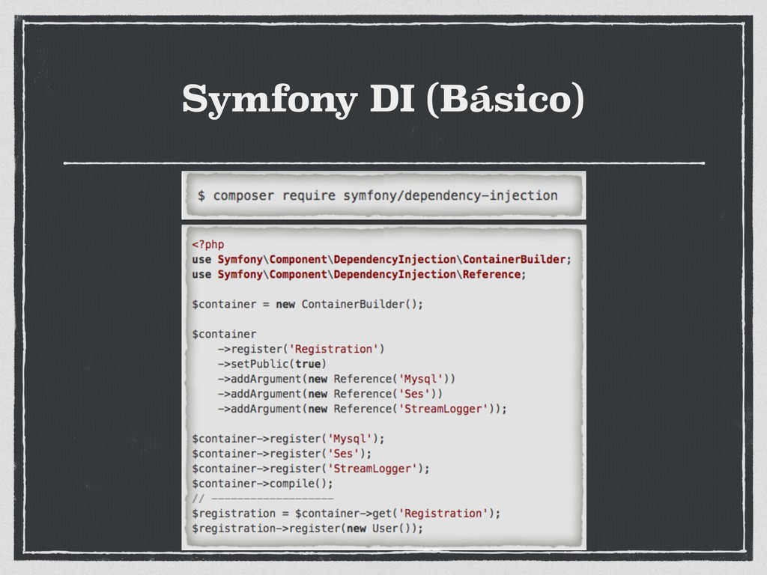Screen dimensions: 767x575
Task: Click the "->register('Registration')" line
Action: [301, 349]
